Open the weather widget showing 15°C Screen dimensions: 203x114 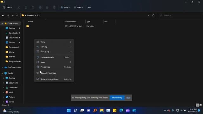[11, 111]
